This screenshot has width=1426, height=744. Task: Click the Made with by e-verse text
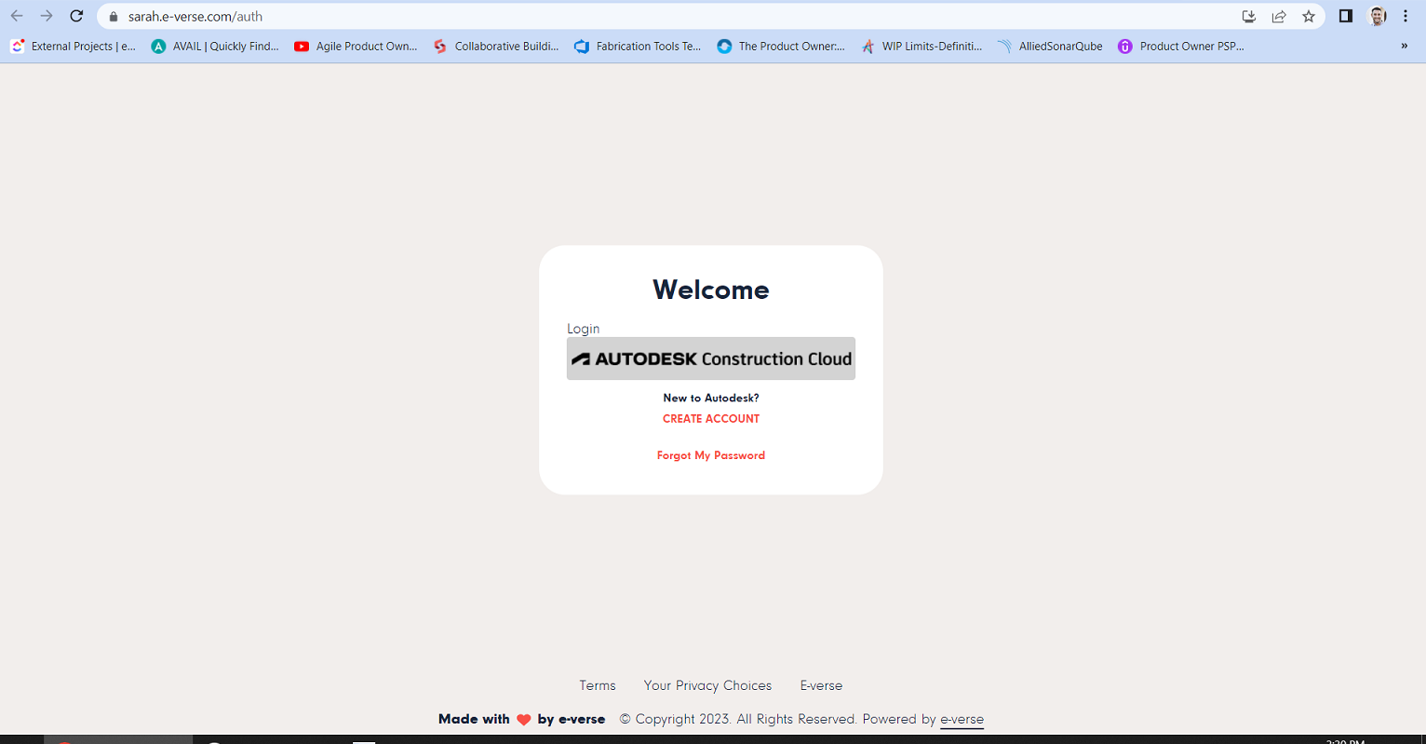[x=521, y=719]
